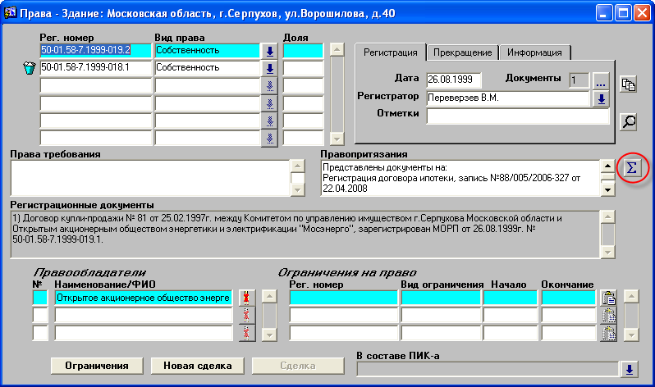
Task: Click first Начало cell in restrictions
Action: click(x=511, y=298)
